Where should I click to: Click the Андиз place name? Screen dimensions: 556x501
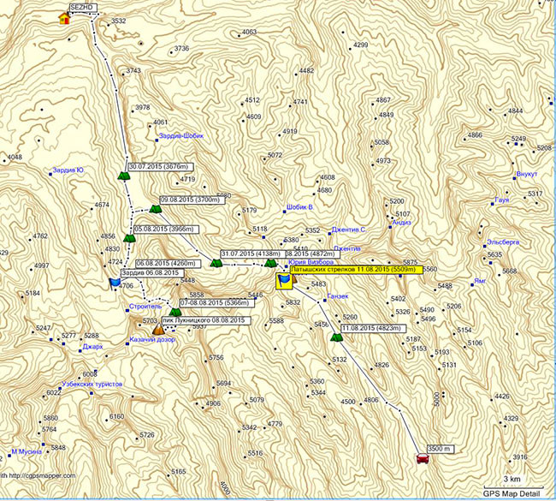401,223
